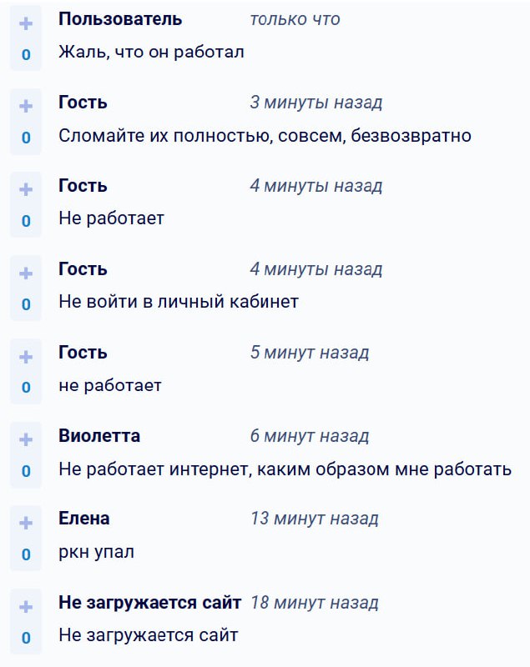Screen dimensions: 530x667
Task: Click bold username 'Не загружается сайт'
Action: [x=149, y=602]
